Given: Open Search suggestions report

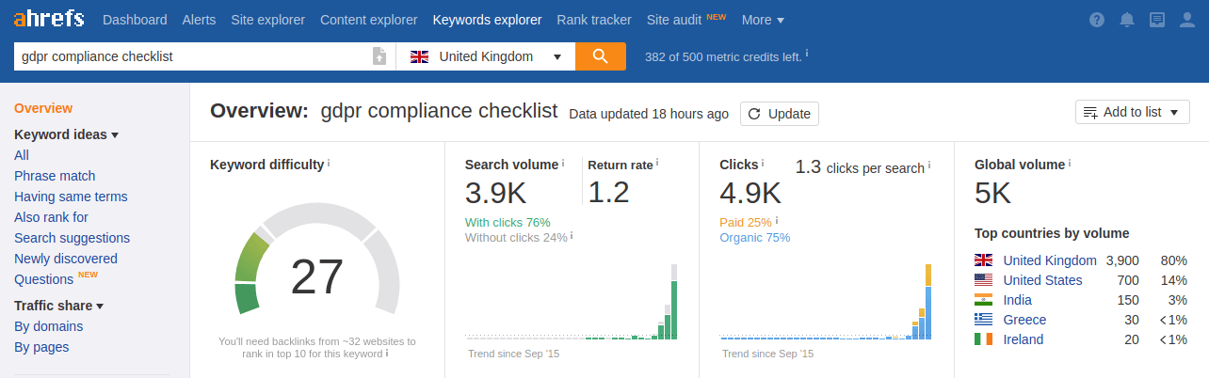Looking at the screenshot, I should pos(73,238).
